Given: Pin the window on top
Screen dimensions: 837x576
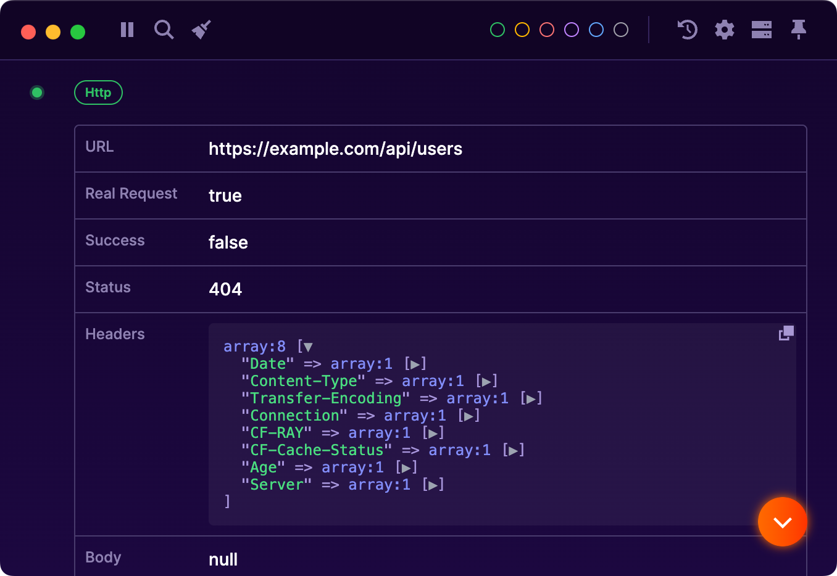Looking at the screenshot, I should (798, 29).
